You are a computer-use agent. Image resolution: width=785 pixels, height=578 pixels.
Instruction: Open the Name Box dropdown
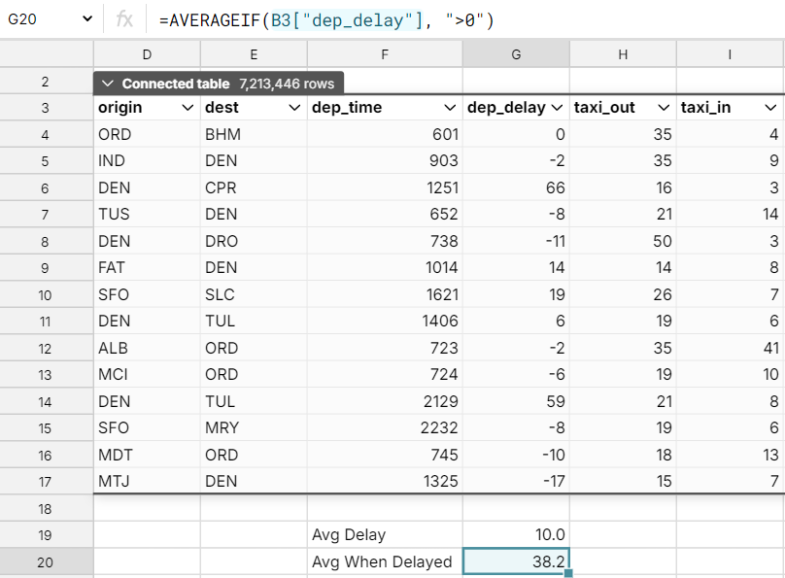[85, 18]
